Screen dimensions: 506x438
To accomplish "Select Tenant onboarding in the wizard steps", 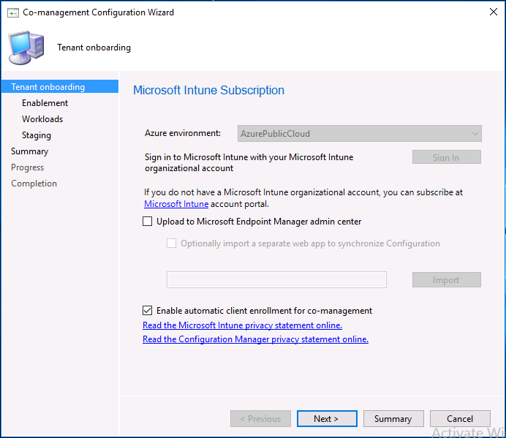I will [60, 86].
